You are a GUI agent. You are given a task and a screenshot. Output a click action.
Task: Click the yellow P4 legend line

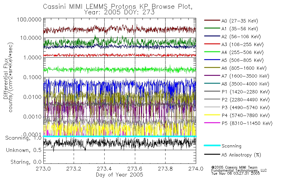tap(212, 115)
